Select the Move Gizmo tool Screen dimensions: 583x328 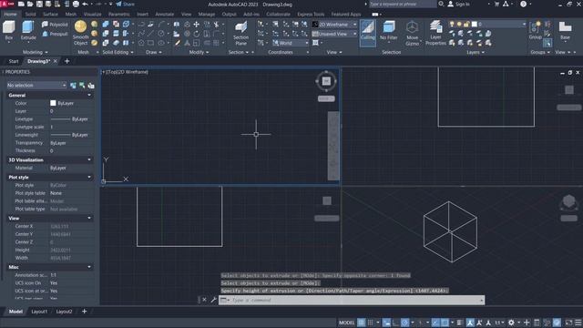pyautogui.click(x=412, y=33)
